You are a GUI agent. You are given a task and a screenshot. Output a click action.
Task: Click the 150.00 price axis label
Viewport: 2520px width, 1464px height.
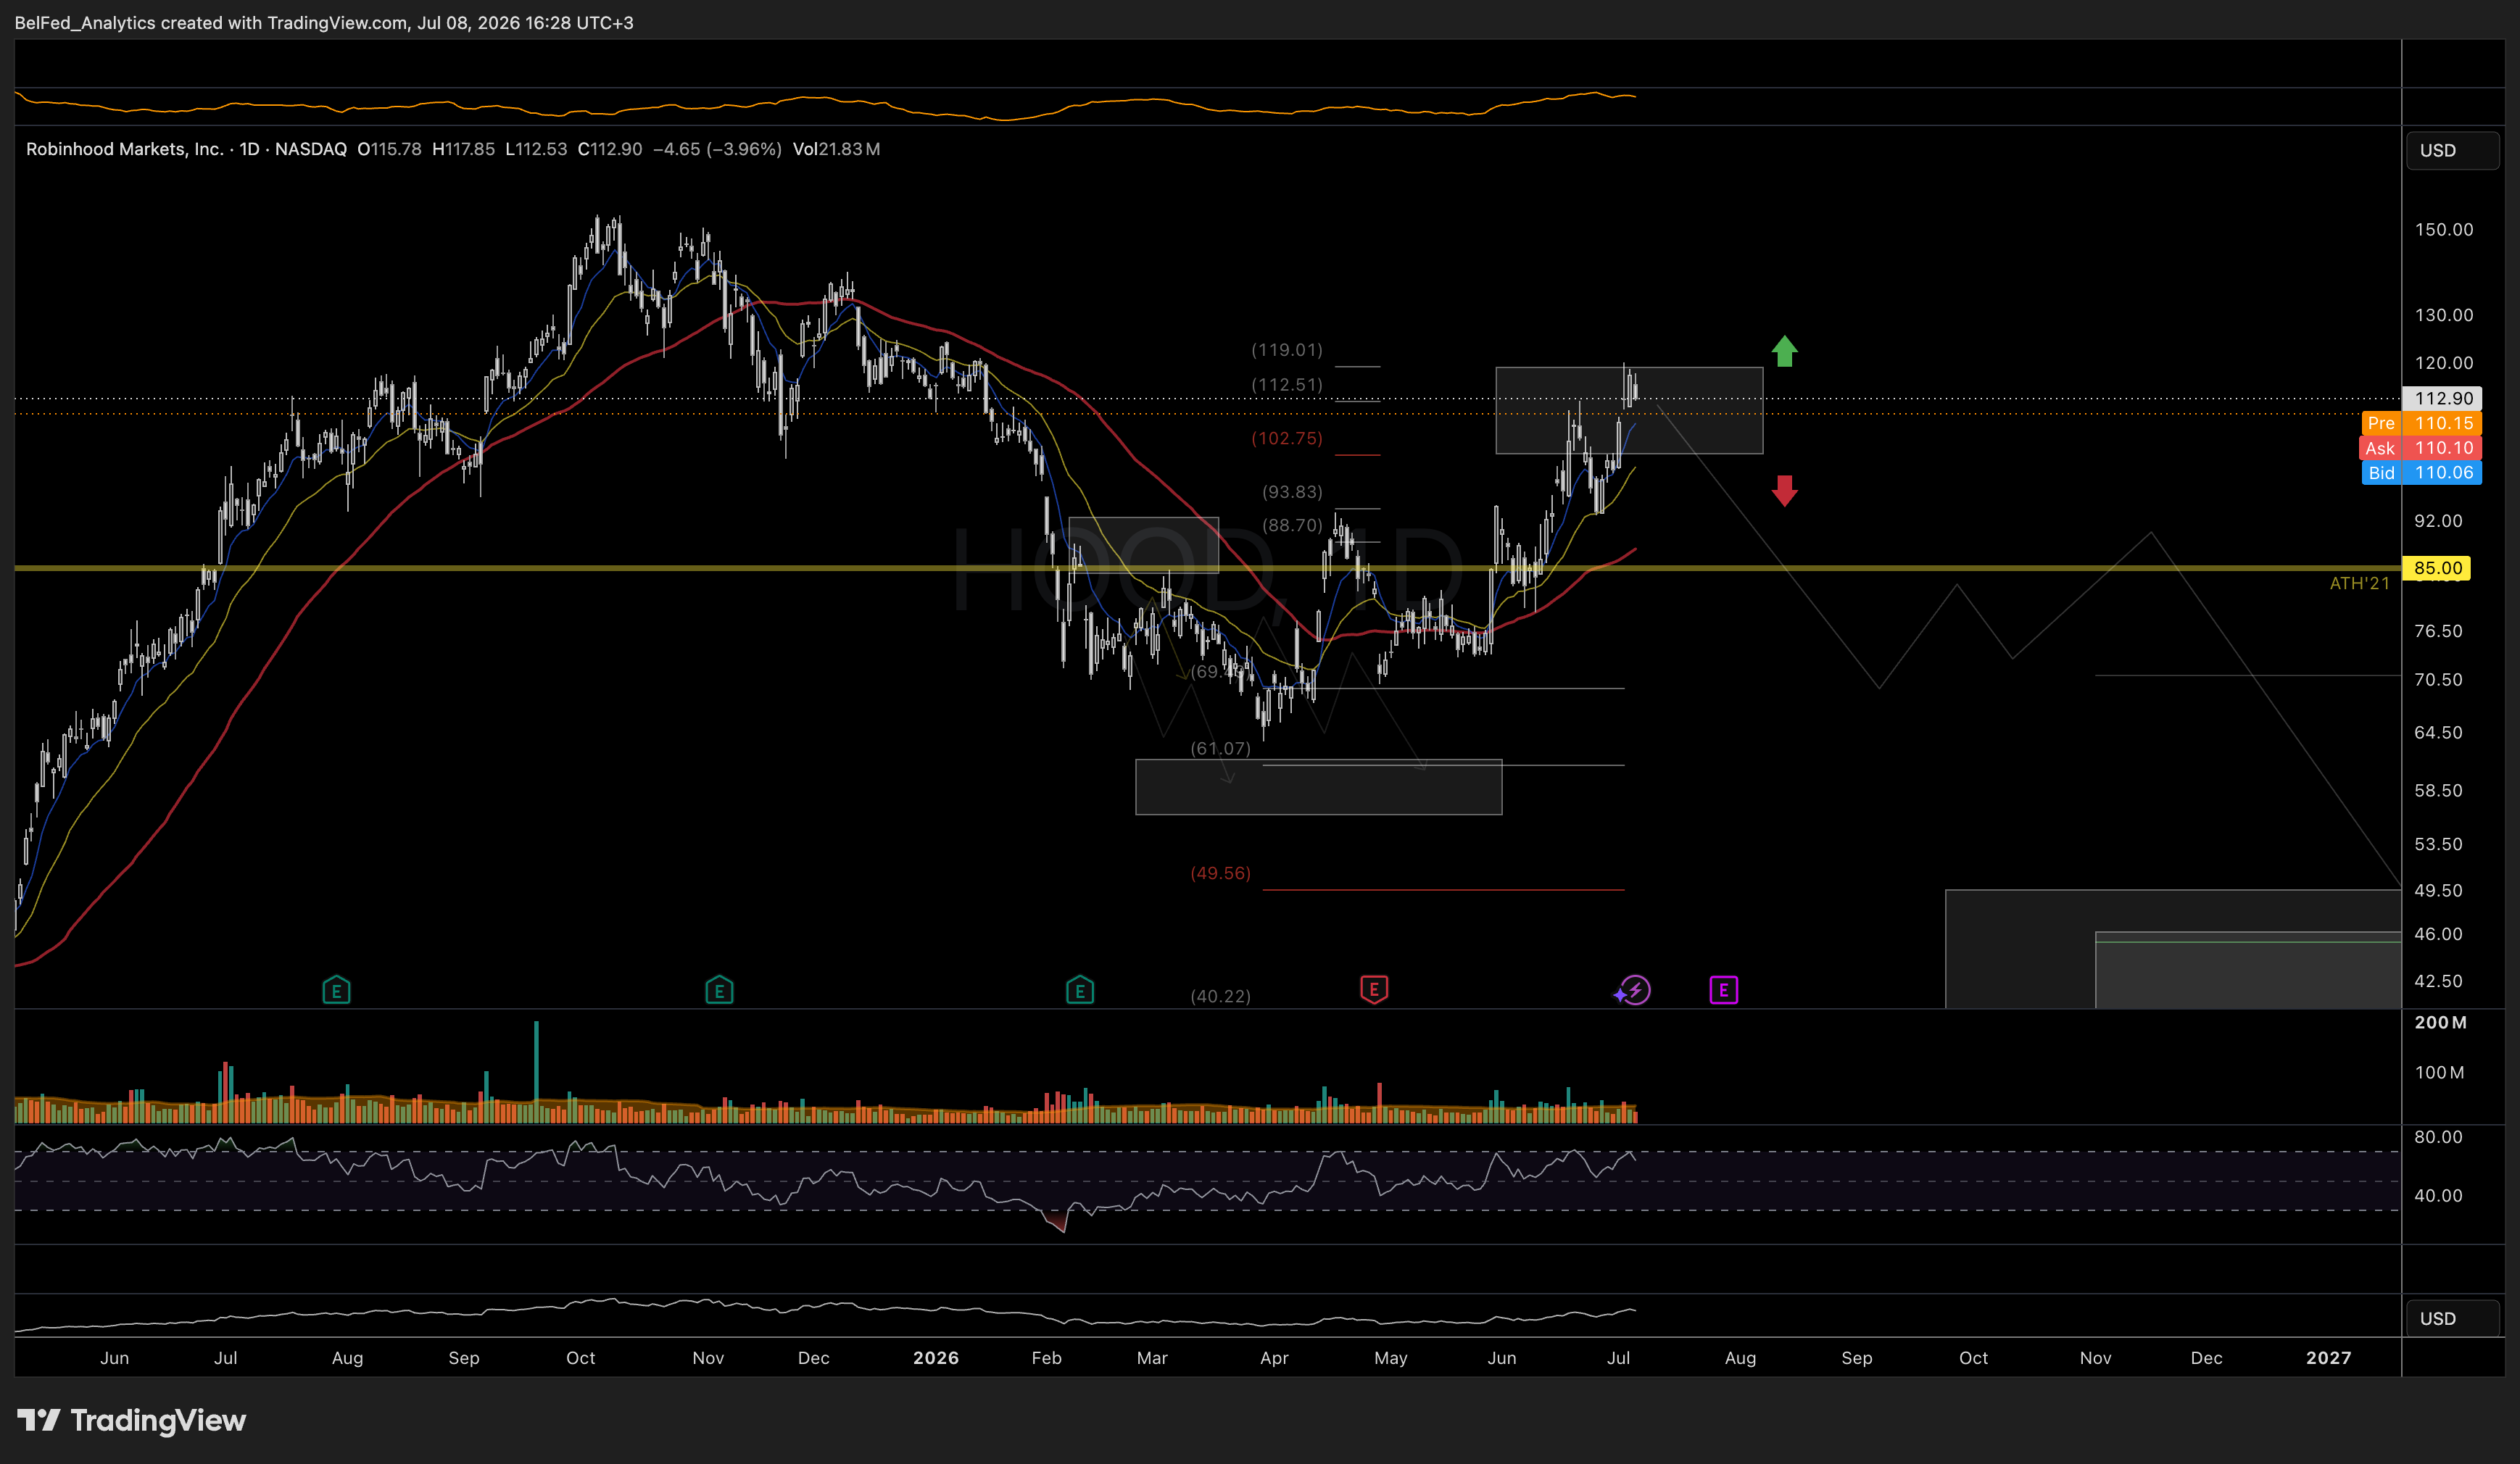click(2444, 230)
